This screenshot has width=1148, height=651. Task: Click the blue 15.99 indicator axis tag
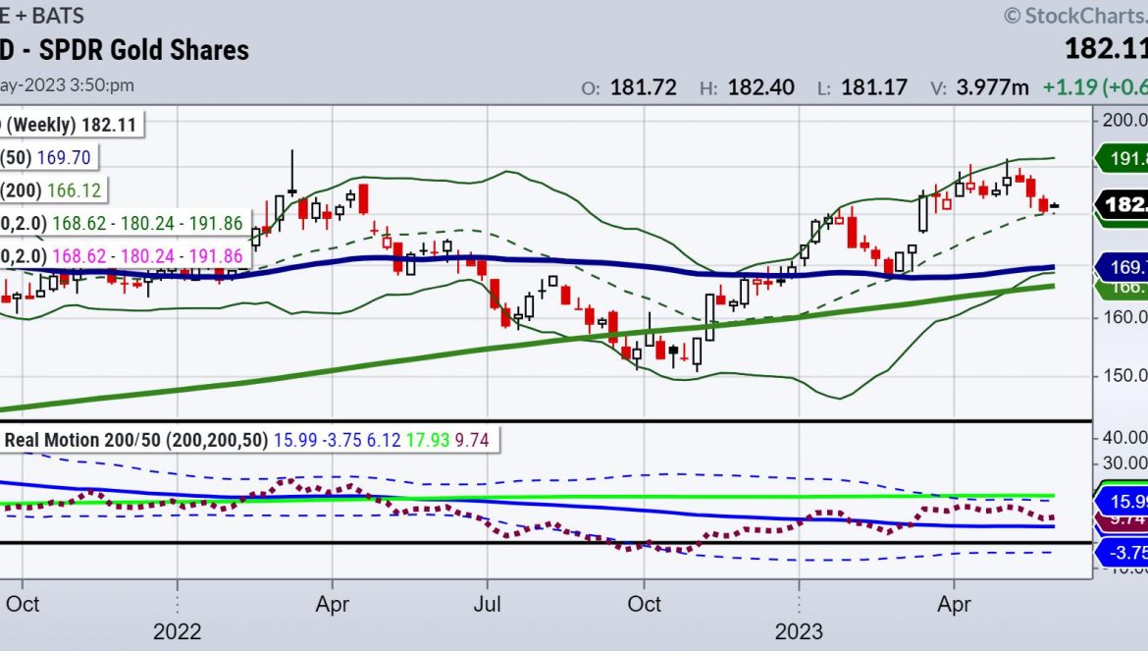pos(1122,502)
